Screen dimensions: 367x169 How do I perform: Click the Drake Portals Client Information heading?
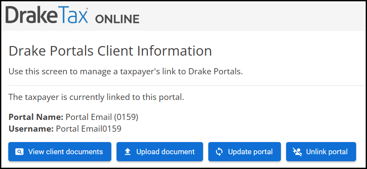point(110,51)
